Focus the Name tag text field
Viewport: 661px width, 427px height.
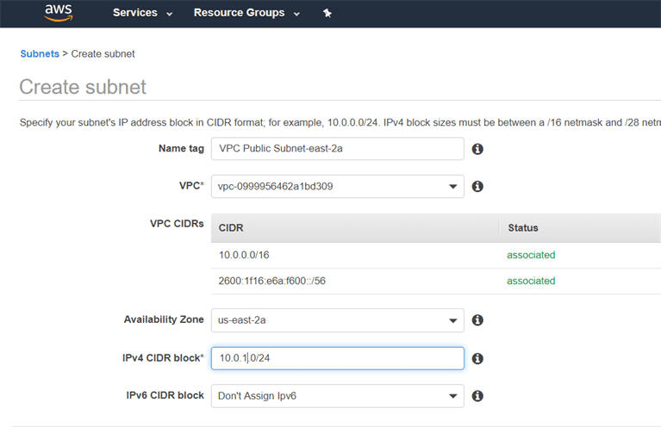(337, 148)
